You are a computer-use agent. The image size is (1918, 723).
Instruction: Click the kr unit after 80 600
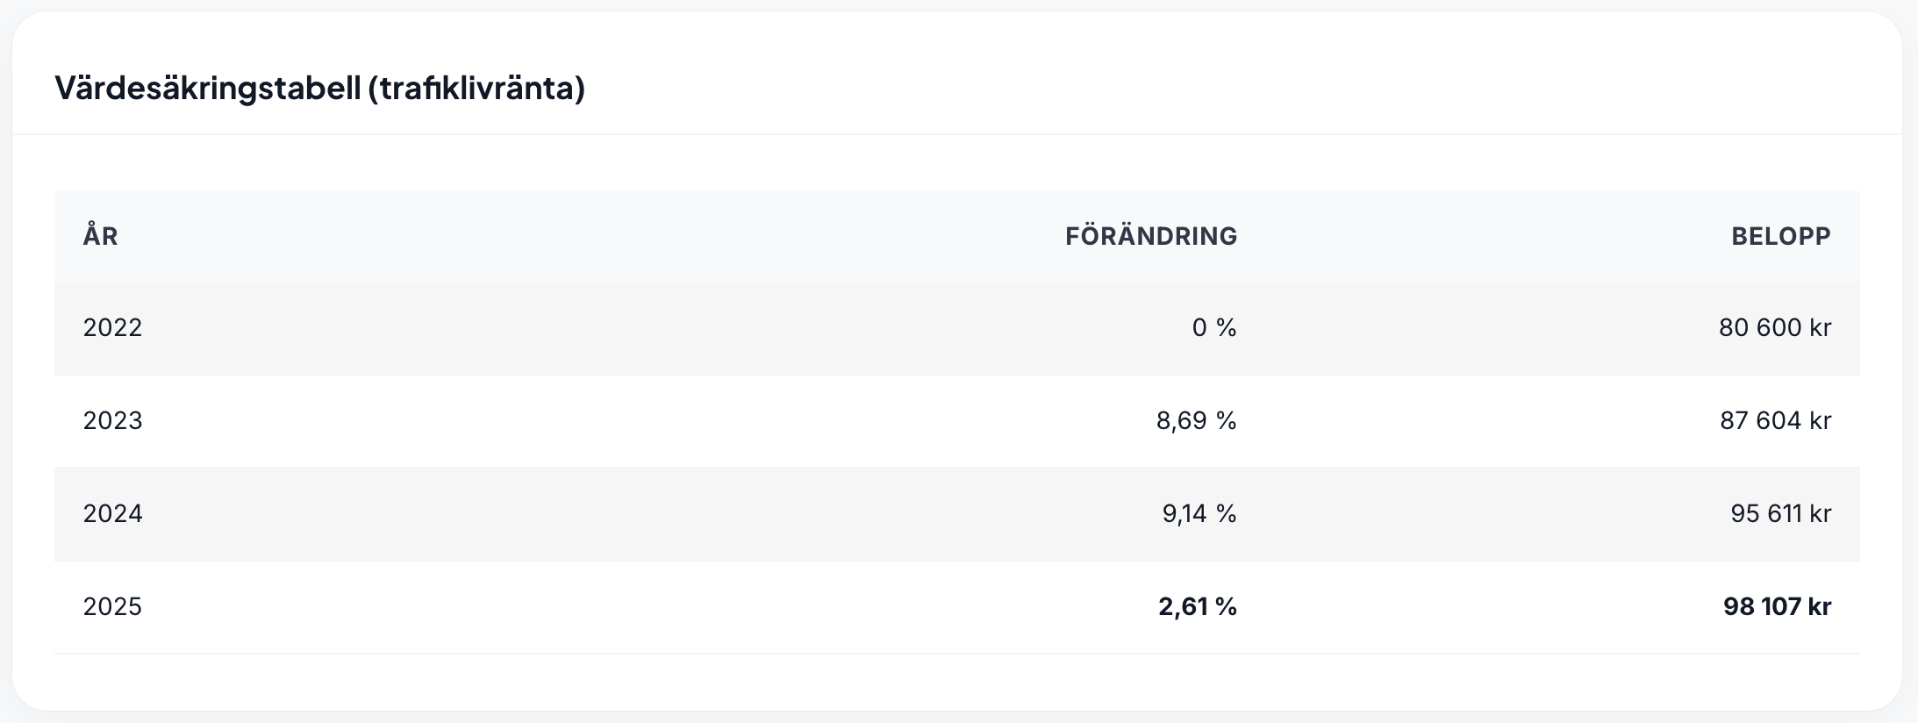[1820, 328]
